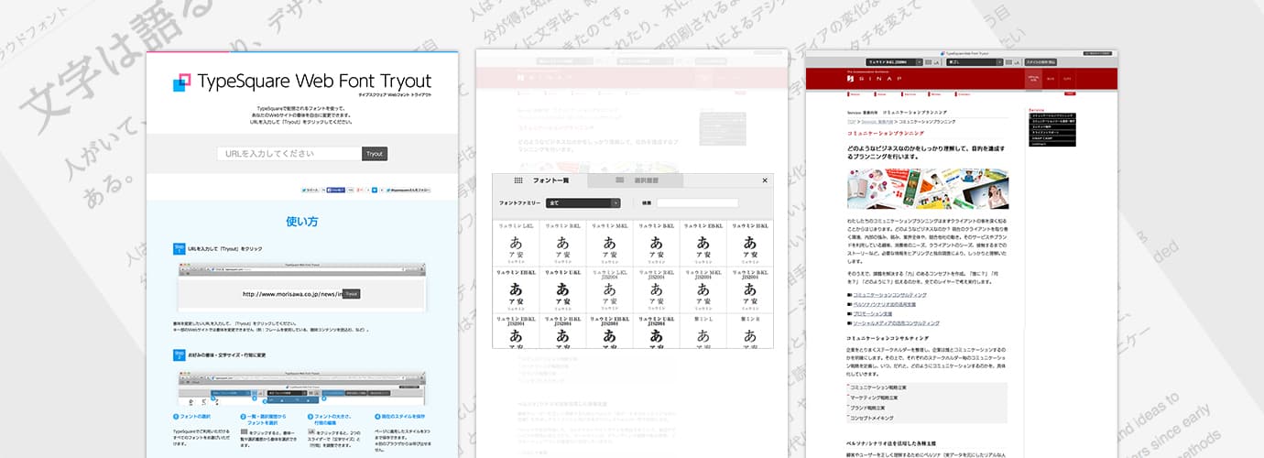Close the font list panel
This screenshot has height=458, width=1264.
pos(765,181)
